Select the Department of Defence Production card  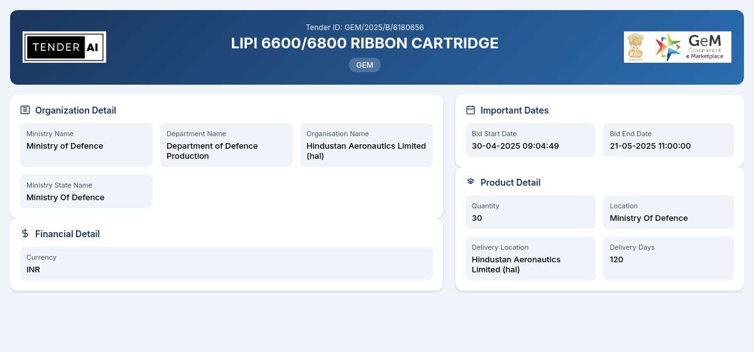(x=226, y=145)
